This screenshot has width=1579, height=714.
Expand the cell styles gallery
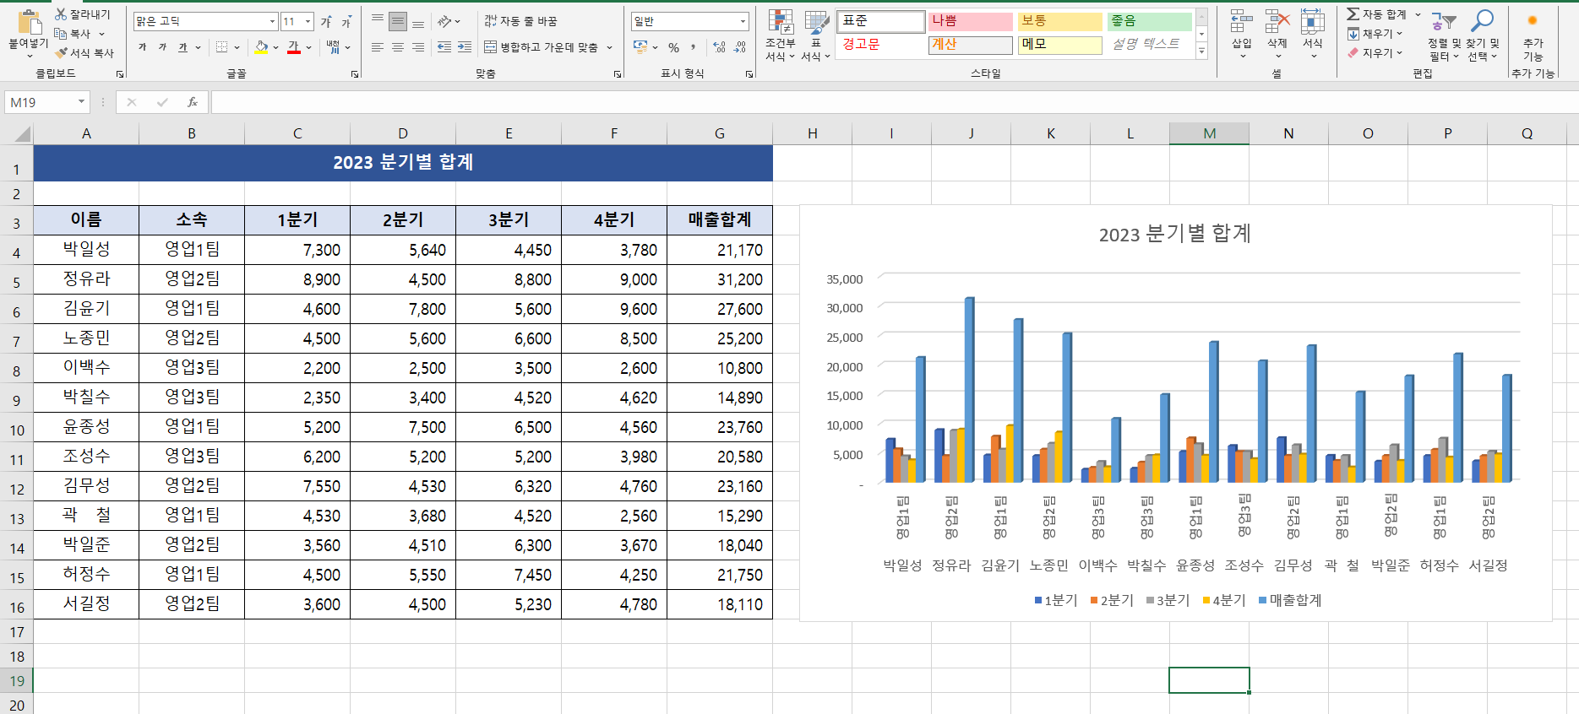(x=1201, y=52)
